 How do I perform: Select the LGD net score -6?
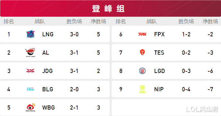[210, 71]
